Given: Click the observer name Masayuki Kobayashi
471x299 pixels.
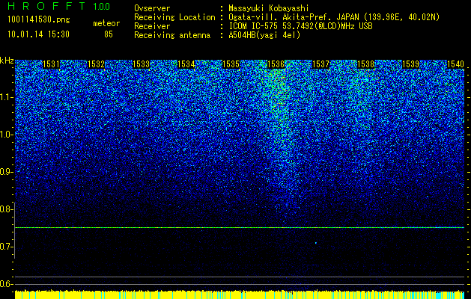Looking at the screenshot, I should point(269,9).
